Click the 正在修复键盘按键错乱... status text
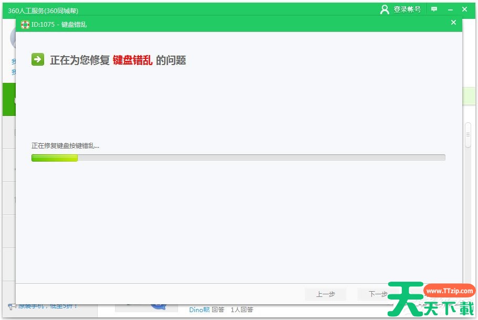 [x=65, y=146]
